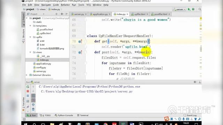Open the Project panel settings gear

click(62, 14)
